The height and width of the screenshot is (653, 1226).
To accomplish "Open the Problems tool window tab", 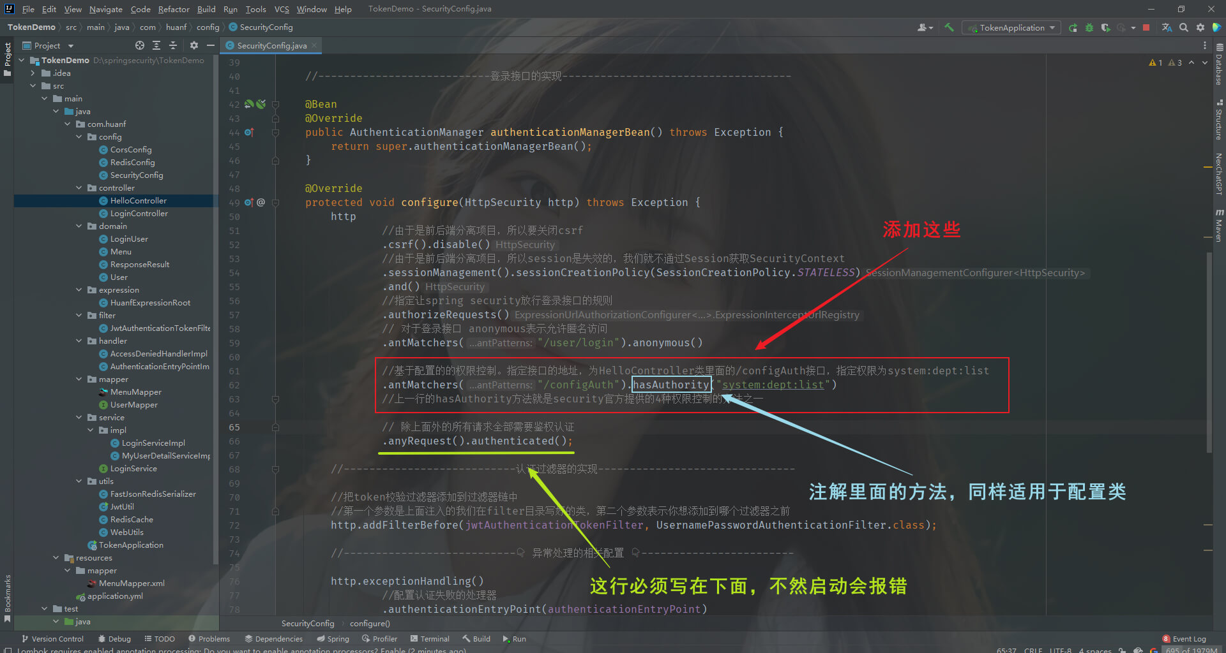I will (x=209, y=638).
